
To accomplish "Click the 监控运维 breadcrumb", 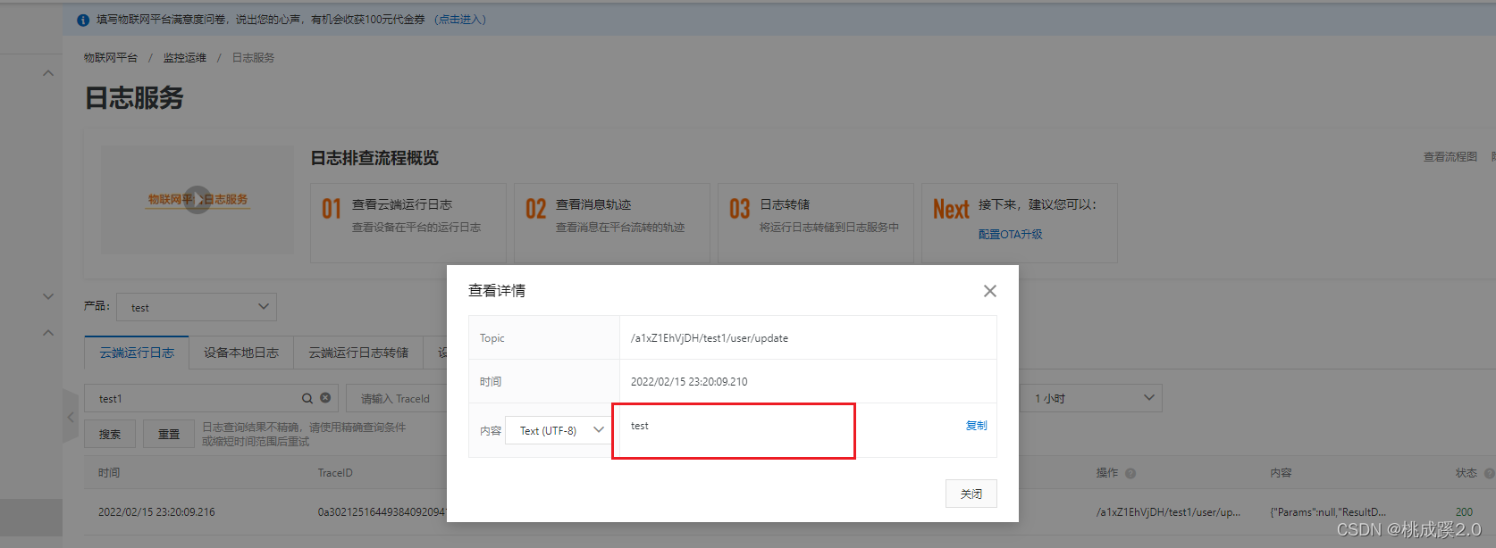I will click(x=185, y=58).
